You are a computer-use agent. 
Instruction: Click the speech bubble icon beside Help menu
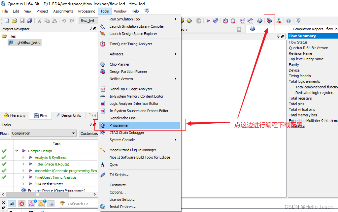click(147, 11)
